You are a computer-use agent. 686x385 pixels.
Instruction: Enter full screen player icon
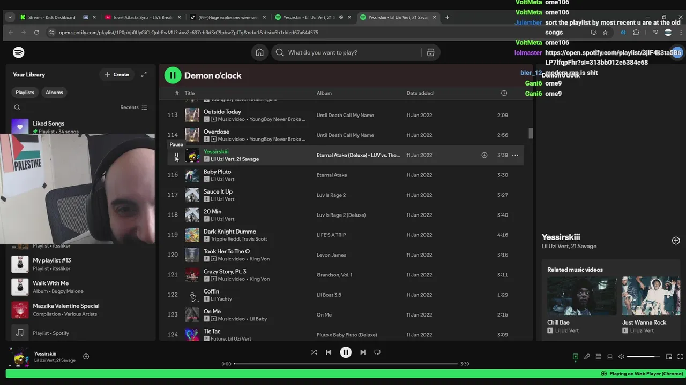pyautogui.click(x=680, y=357)
